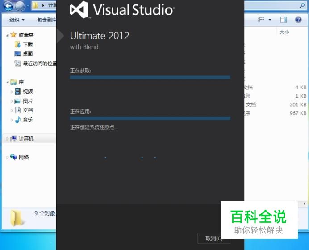Click the Visual Studio logo icon
This screenshot has height=250, width=309.
[x=79, y=9]
